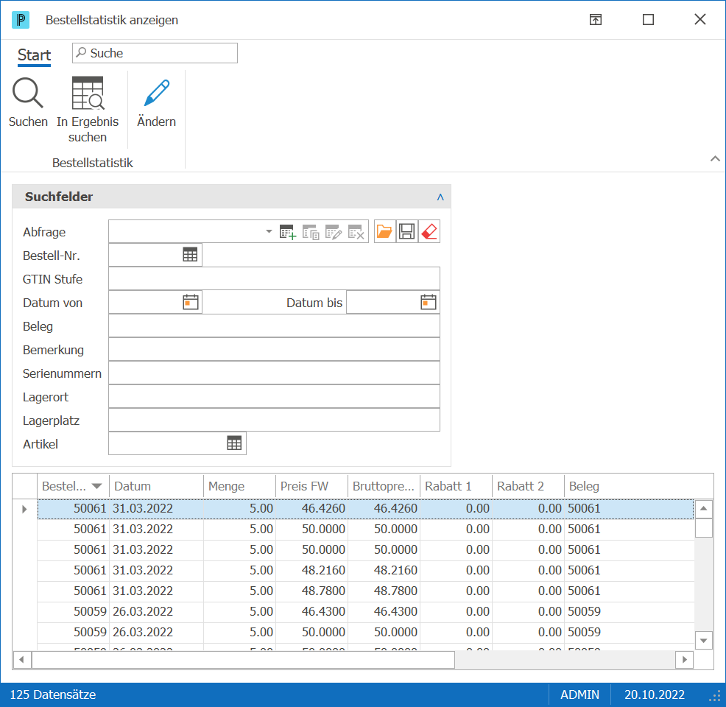726x707 pixels.
Task: Open the Bestel... column sort arrow
Action: [x=96, y=486]
